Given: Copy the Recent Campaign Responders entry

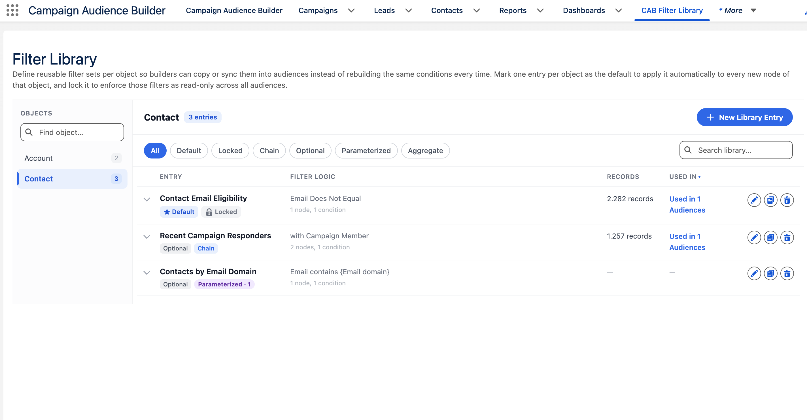Looking at the screenshot, I should 770,237.
